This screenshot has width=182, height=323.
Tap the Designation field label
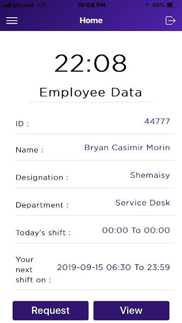coord(42,178)
